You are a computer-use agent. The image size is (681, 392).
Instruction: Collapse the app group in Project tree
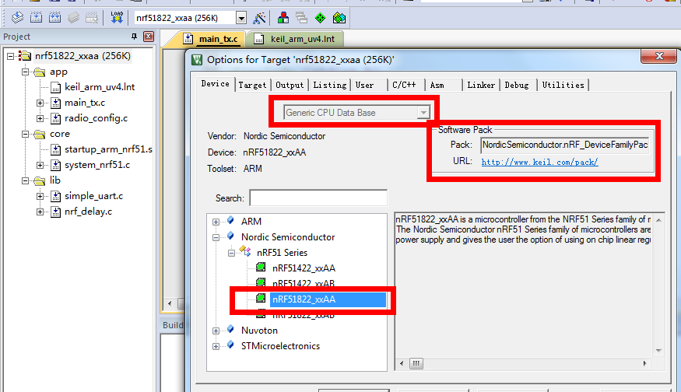click(x=26, y=72)
